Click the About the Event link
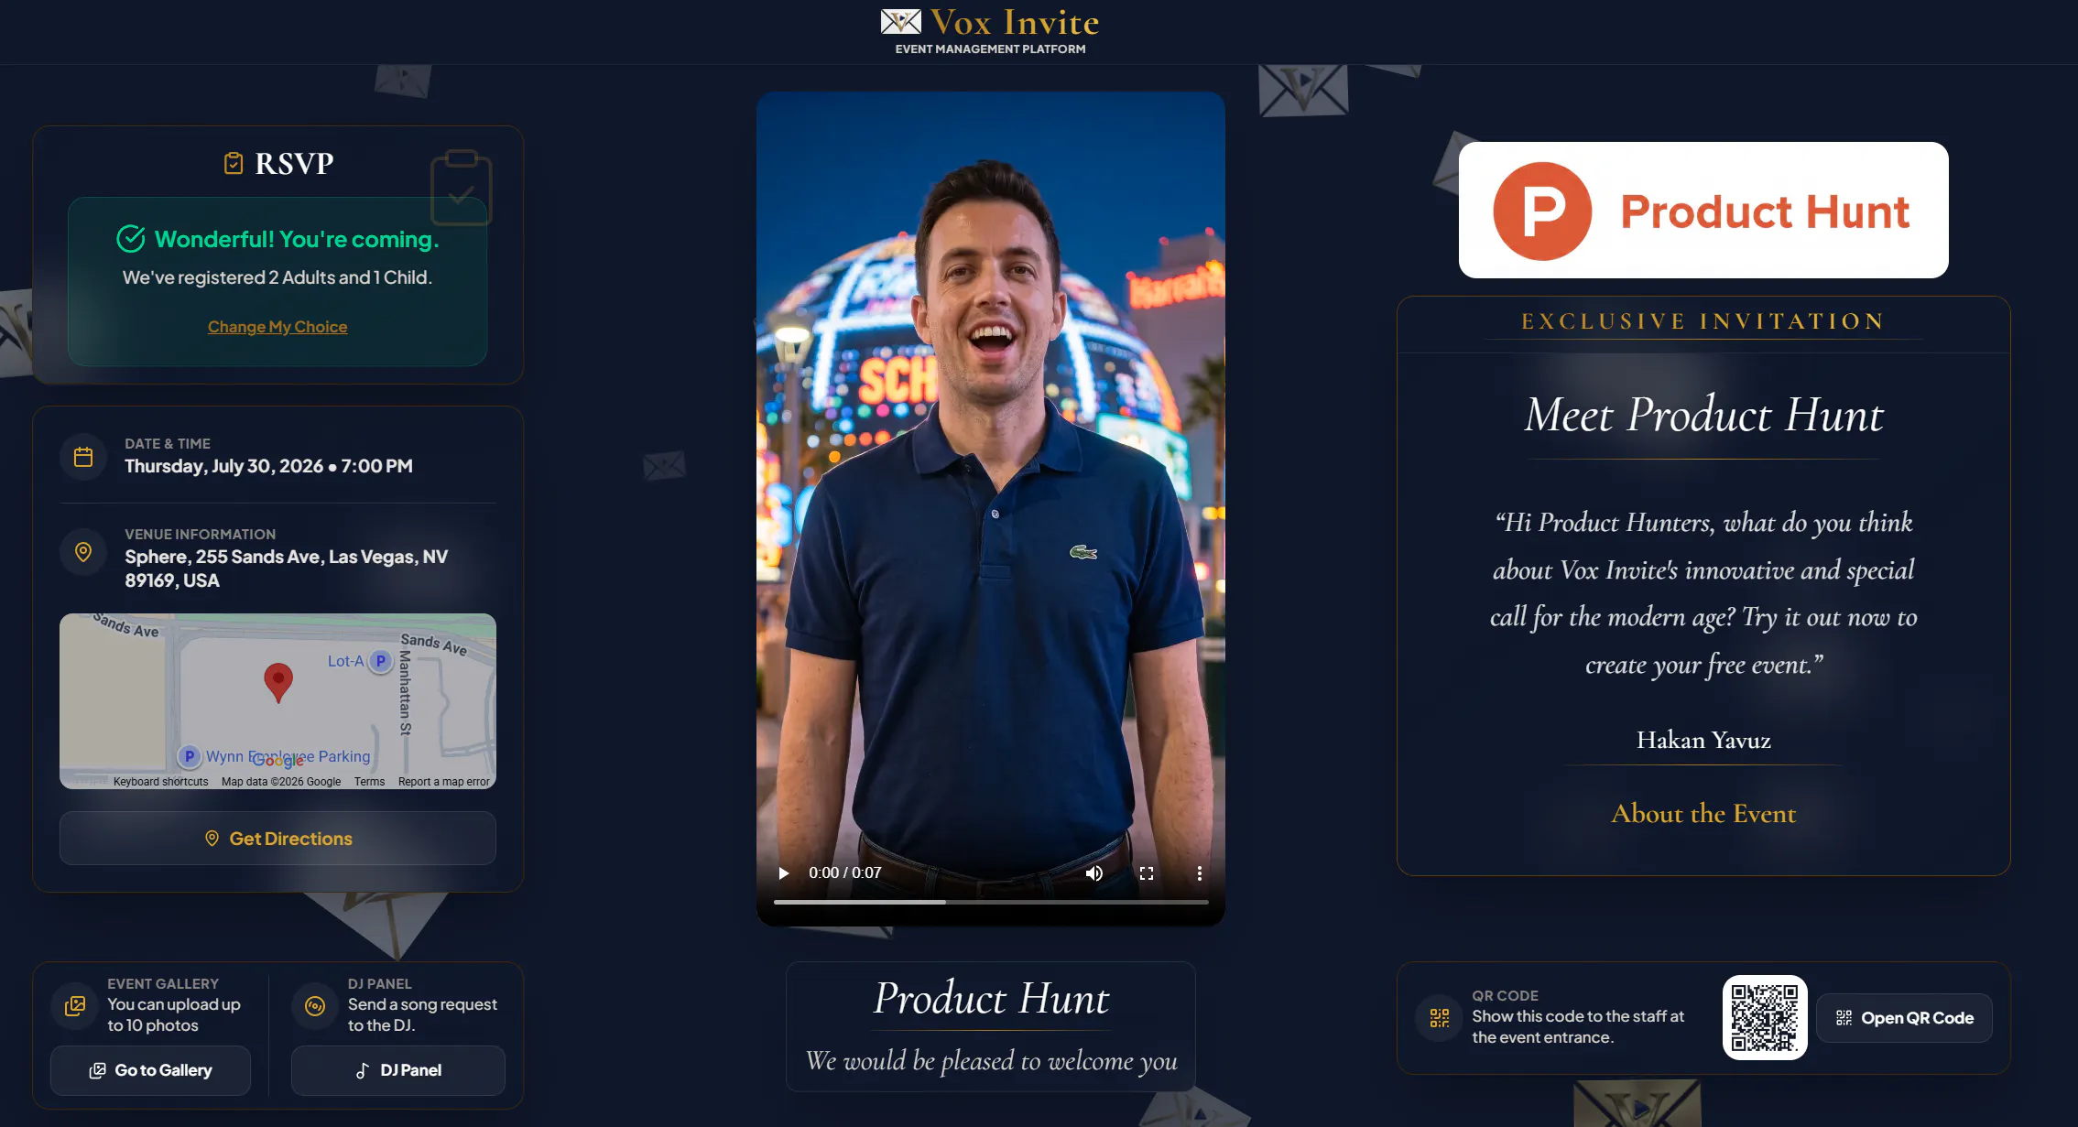The image size is (2078, 1127). point(1703,813)
